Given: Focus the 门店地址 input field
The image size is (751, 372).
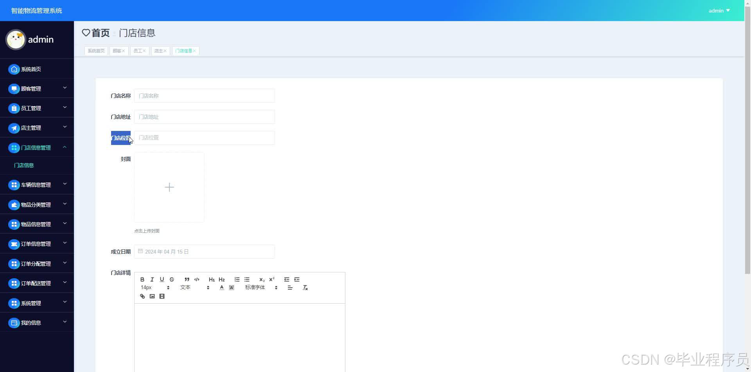Looking at the screenshot, I should [205, 117].
